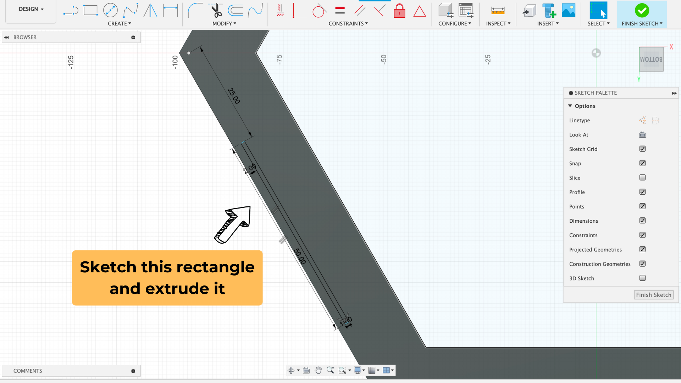This screenshot has width=681, height=383.
Task: Open the FINISH SKETCH dropdown
Action: [642, 23]
